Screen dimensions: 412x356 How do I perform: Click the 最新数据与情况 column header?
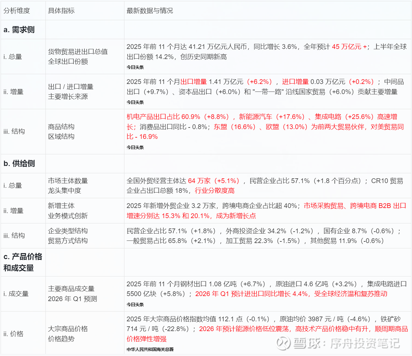[150, 11]
